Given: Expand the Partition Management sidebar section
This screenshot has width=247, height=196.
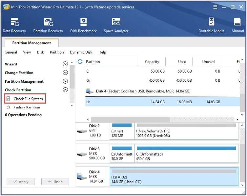Looking at the screenshot, I should tap(65, 81).
